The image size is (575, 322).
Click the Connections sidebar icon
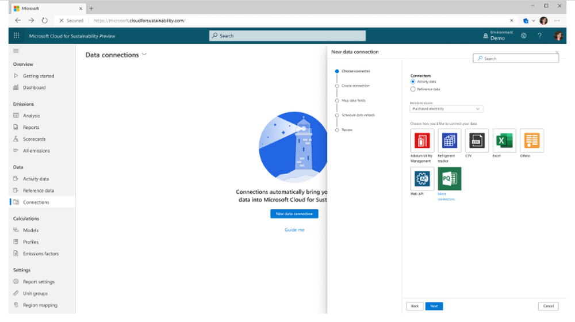pyautogui.click(x=16, y=202)
